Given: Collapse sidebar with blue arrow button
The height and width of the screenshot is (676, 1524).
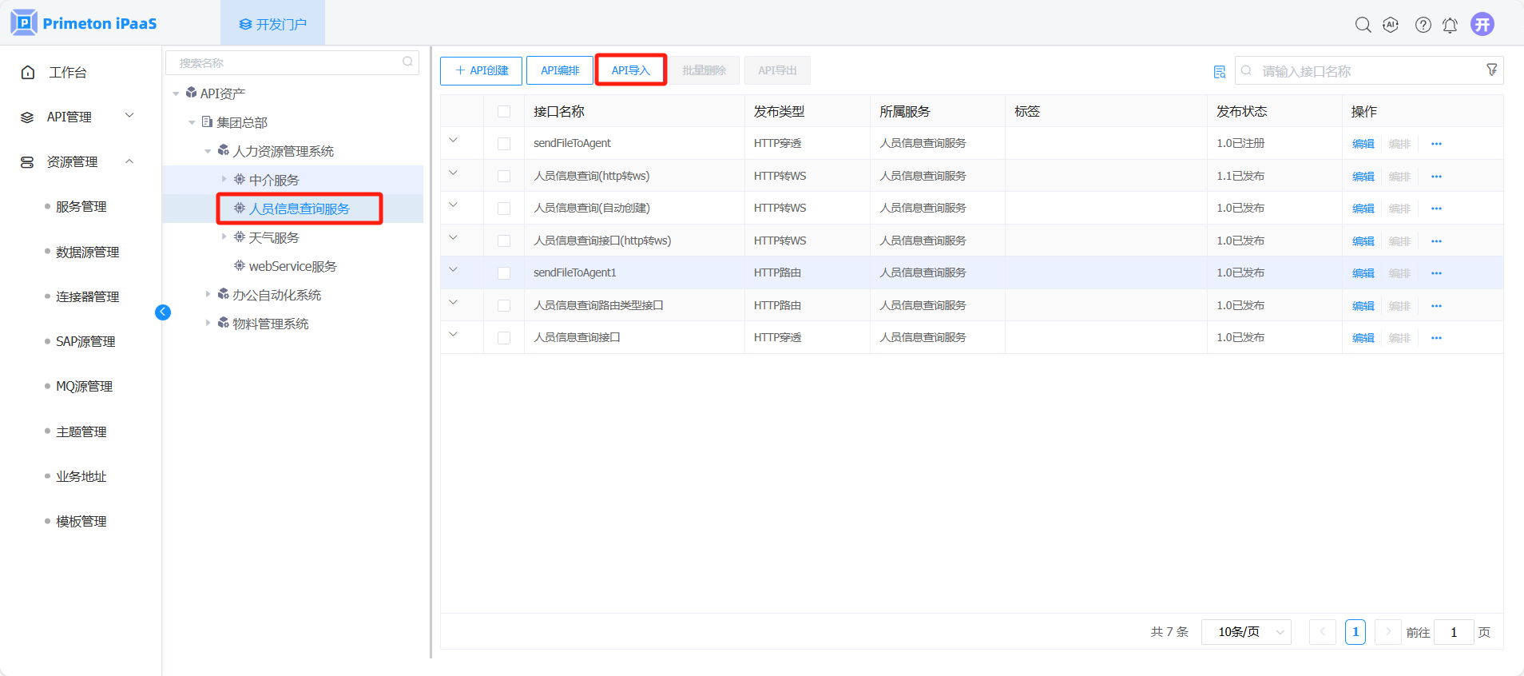Looking at the screenshot, I should 163,312.
